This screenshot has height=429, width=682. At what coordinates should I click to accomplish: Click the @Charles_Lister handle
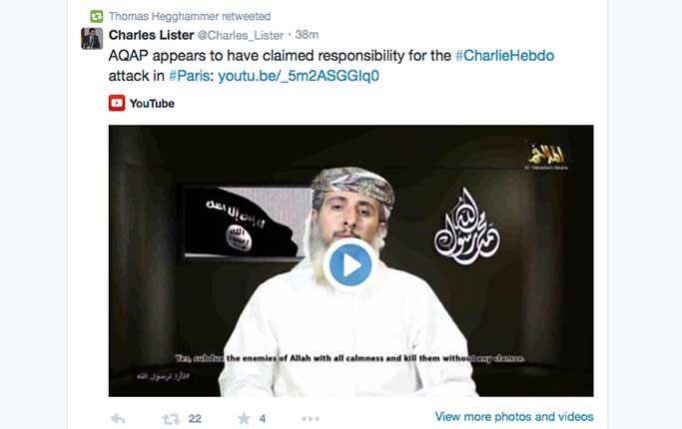tap(241, 35)
